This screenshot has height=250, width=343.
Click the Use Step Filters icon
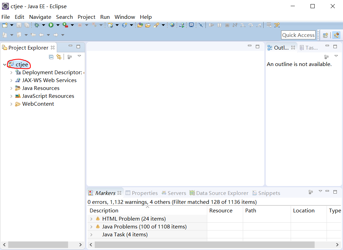[x=277, y=25]
